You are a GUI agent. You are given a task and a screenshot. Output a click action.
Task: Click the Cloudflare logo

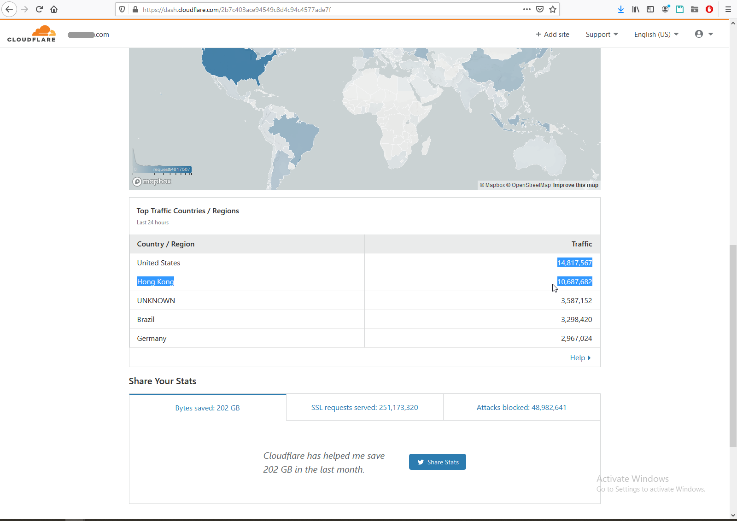(x=31, y=34)
